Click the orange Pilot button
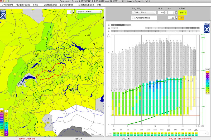The image size is (211, 140). (x=181, y=18)
